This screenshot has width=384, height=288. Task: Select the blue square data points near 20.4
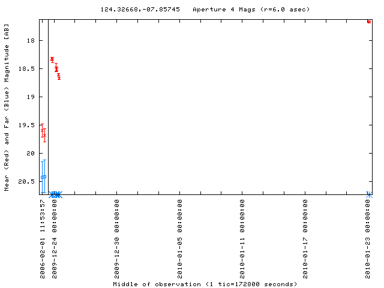coord(43,177)
